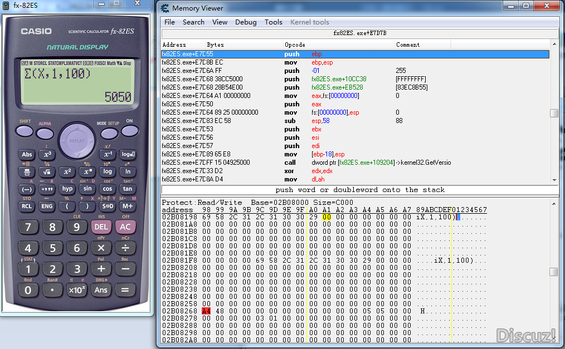
Task: Click the disassembler scroll up arrow
Action: point(554,44)
